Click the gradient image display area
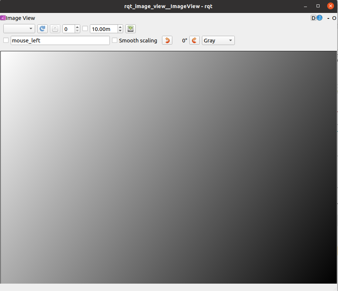The height and width of the screenshot is (291, 338). (x=169, y=167)
